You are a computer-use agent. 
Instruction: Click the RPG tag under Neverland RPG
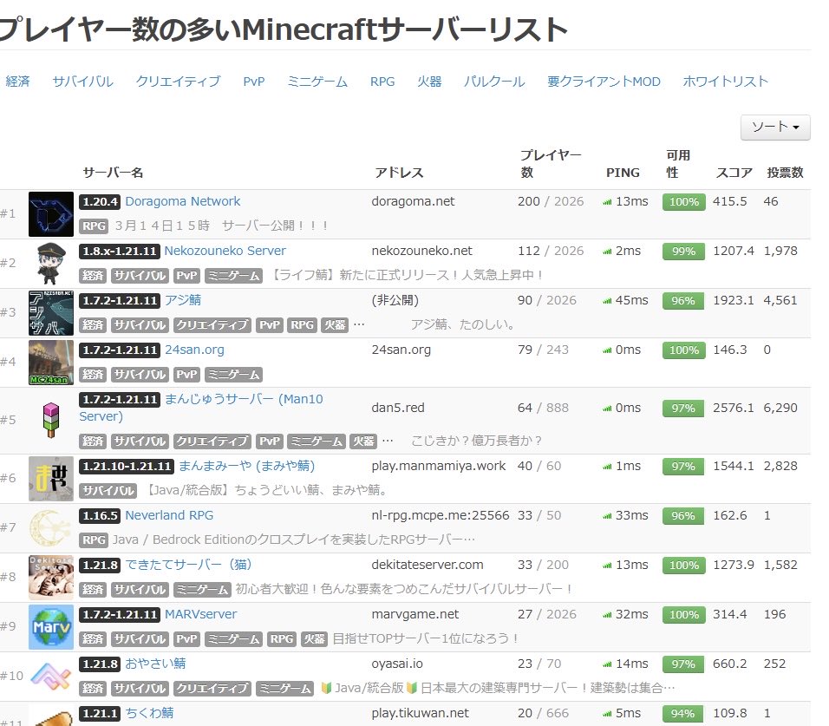click(x=95, y=540)
